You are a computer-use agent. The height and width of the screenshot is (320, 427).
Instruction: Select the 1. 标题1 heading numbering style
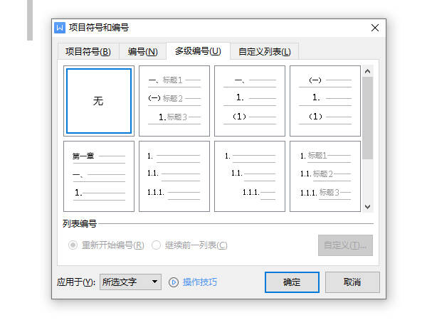325,176
